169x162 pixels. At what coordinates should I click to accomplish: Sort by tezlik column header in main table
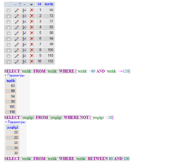point(49,4)
